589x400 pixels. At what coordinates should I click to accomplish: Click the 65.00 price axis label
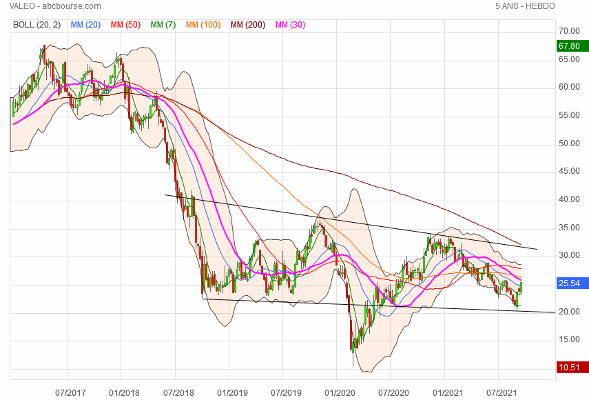point(569,59)
